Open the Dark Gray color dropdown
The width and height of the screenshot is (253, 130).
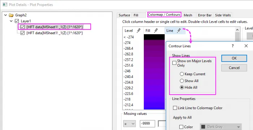221,127
